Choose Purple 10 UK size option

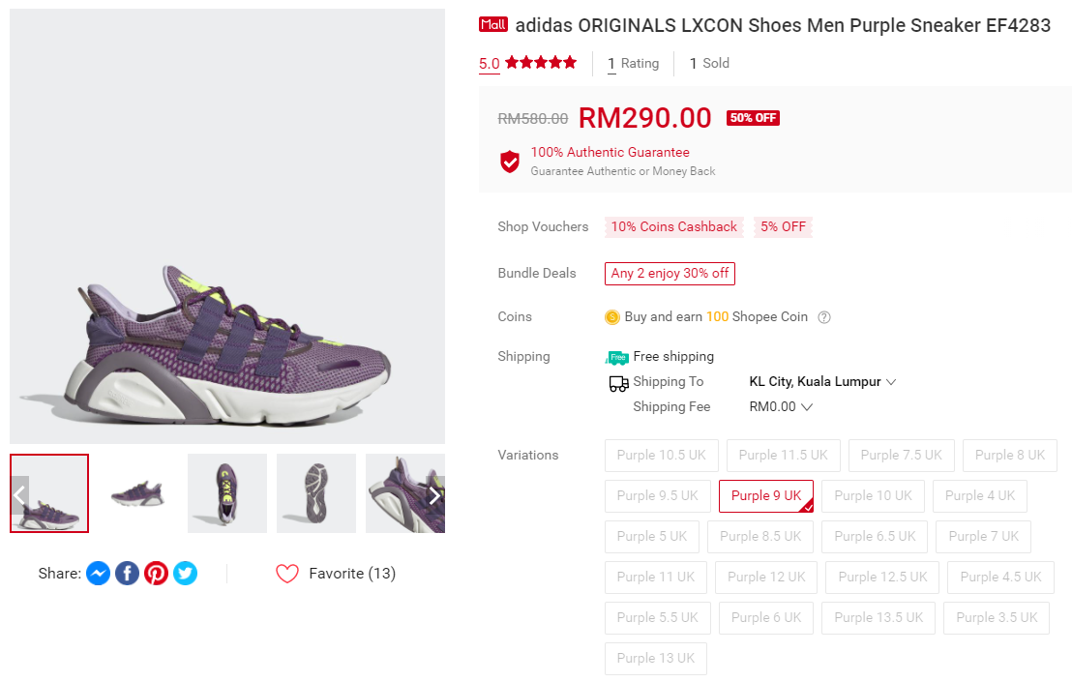(x=873, y=495)
